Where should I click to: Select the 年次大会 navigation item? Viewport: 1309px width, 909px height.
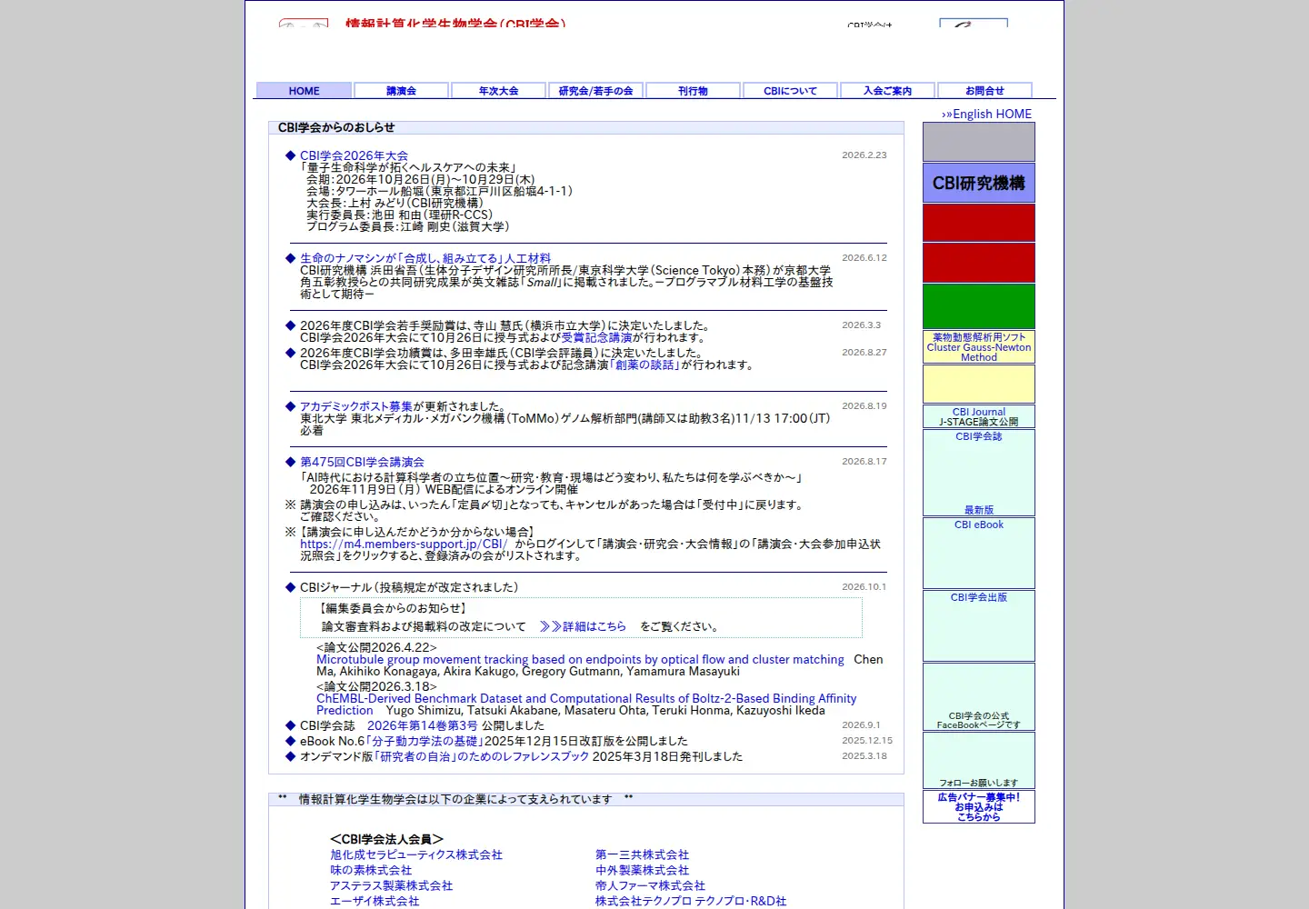498,91
